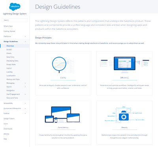Select Component Blueprints in the sidebar
This screenshot has height=147, width=158.
coord(12,108)
